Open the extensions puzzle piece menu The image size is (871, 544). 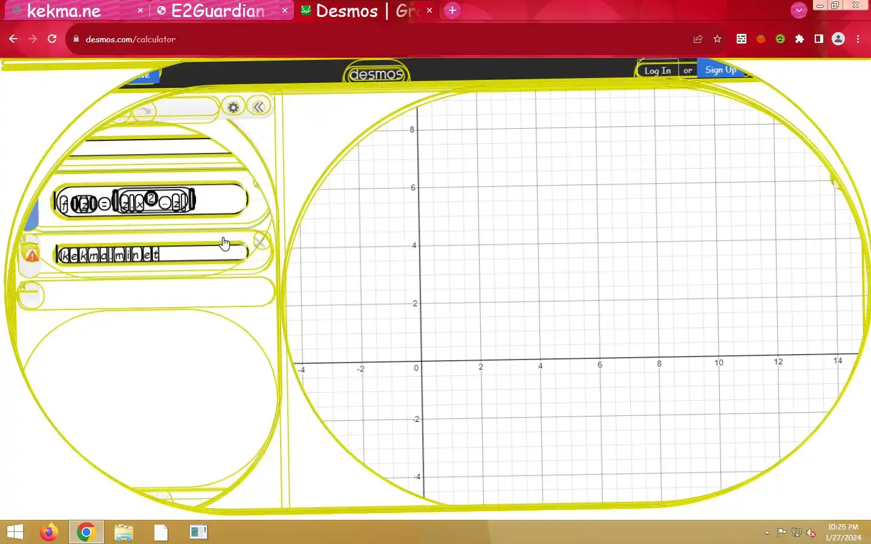[800, 39]
